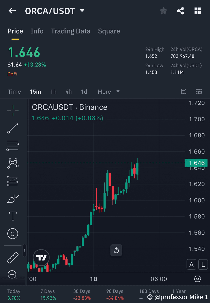Screen dimensions: 210x303
Task: Collapse the drawing tools sidebar
Action: coord(25,251)
